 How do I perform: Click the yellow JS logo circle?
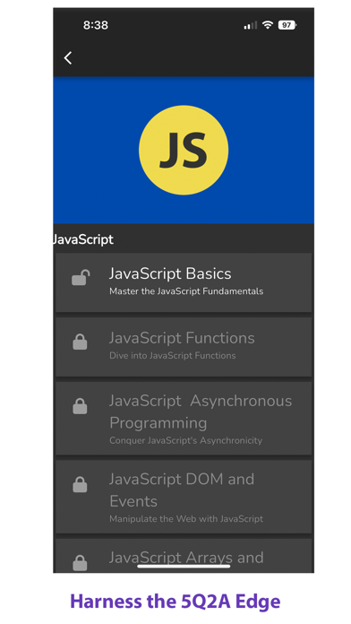(x=184, y=150)
